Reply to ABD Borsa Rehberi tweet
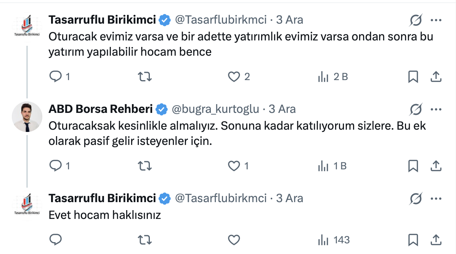Image resolution: width=456 pixels, height=254 pixels. click(56, 166)
